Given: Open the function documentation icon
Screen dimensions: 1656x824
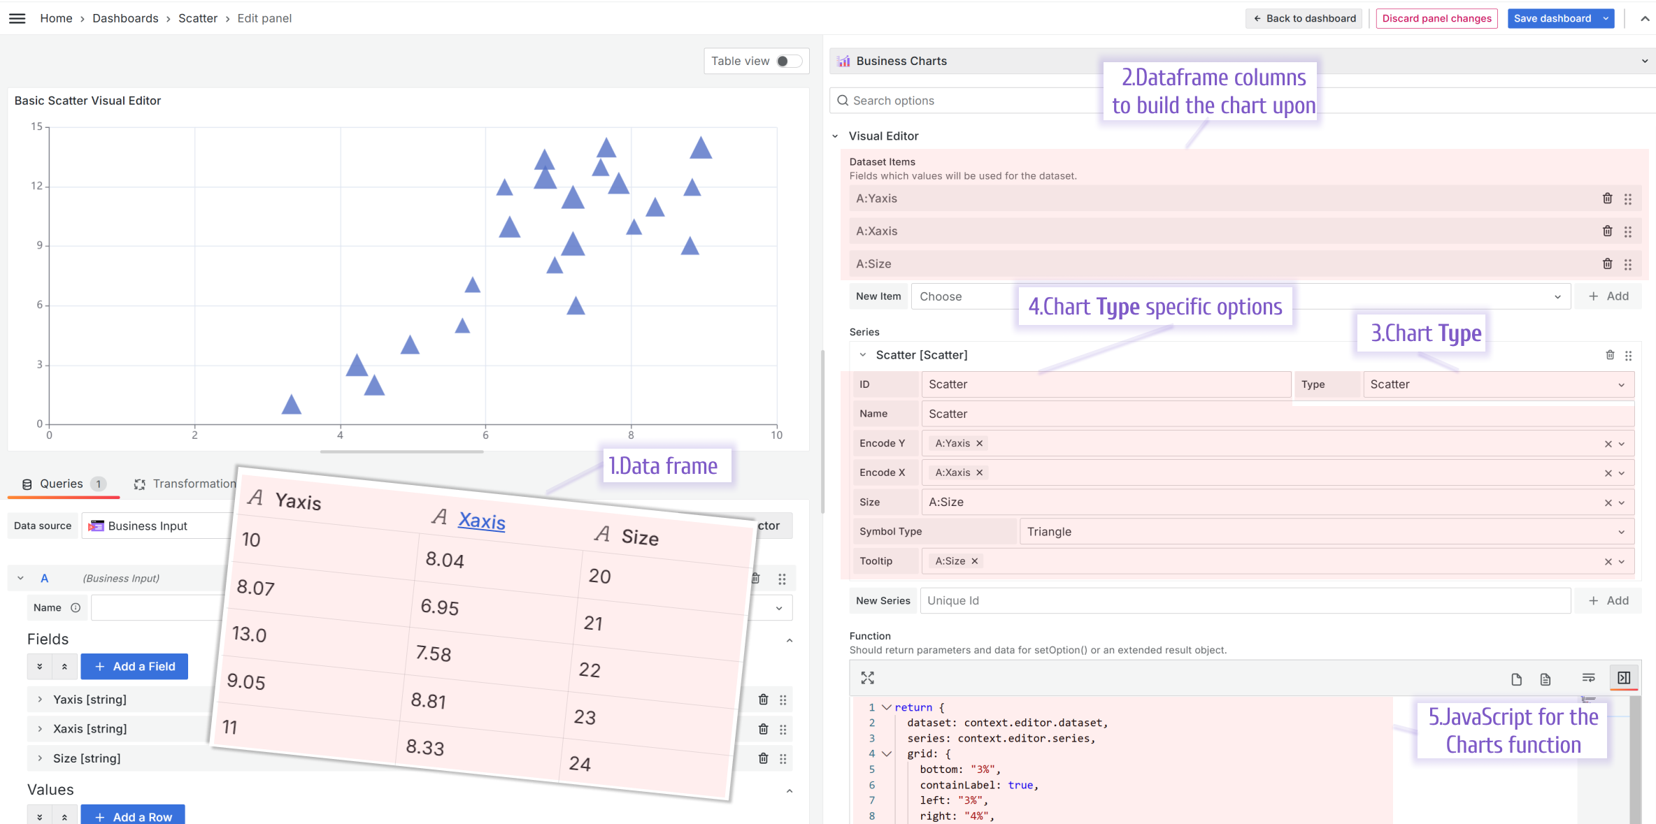Looking at the screenshot, I should click(1545, 678).
